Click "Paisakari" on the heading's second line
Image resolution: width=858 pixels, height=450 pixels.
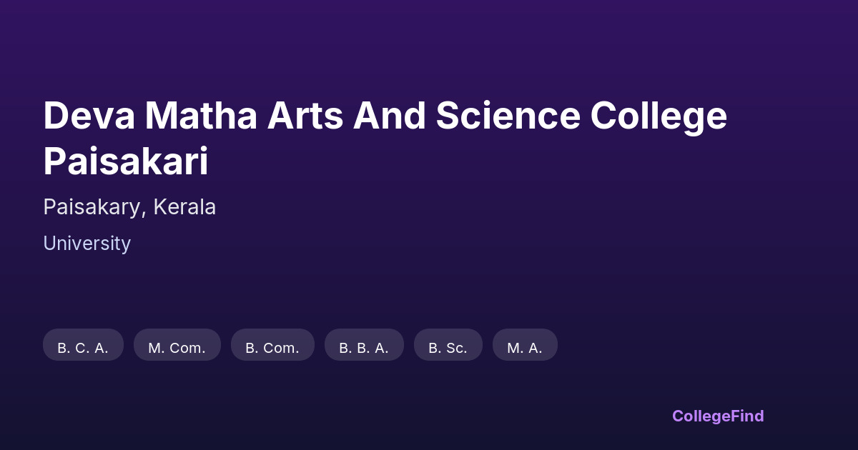(x=126, y=161)
